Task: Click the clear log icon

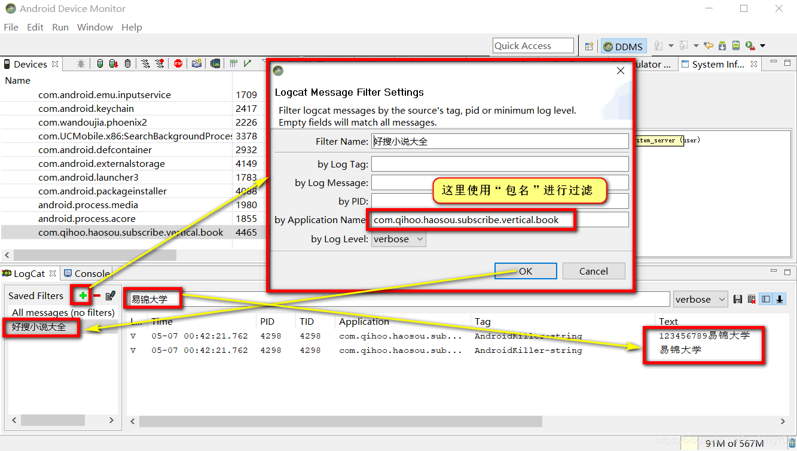Action: tap(752, 299)
